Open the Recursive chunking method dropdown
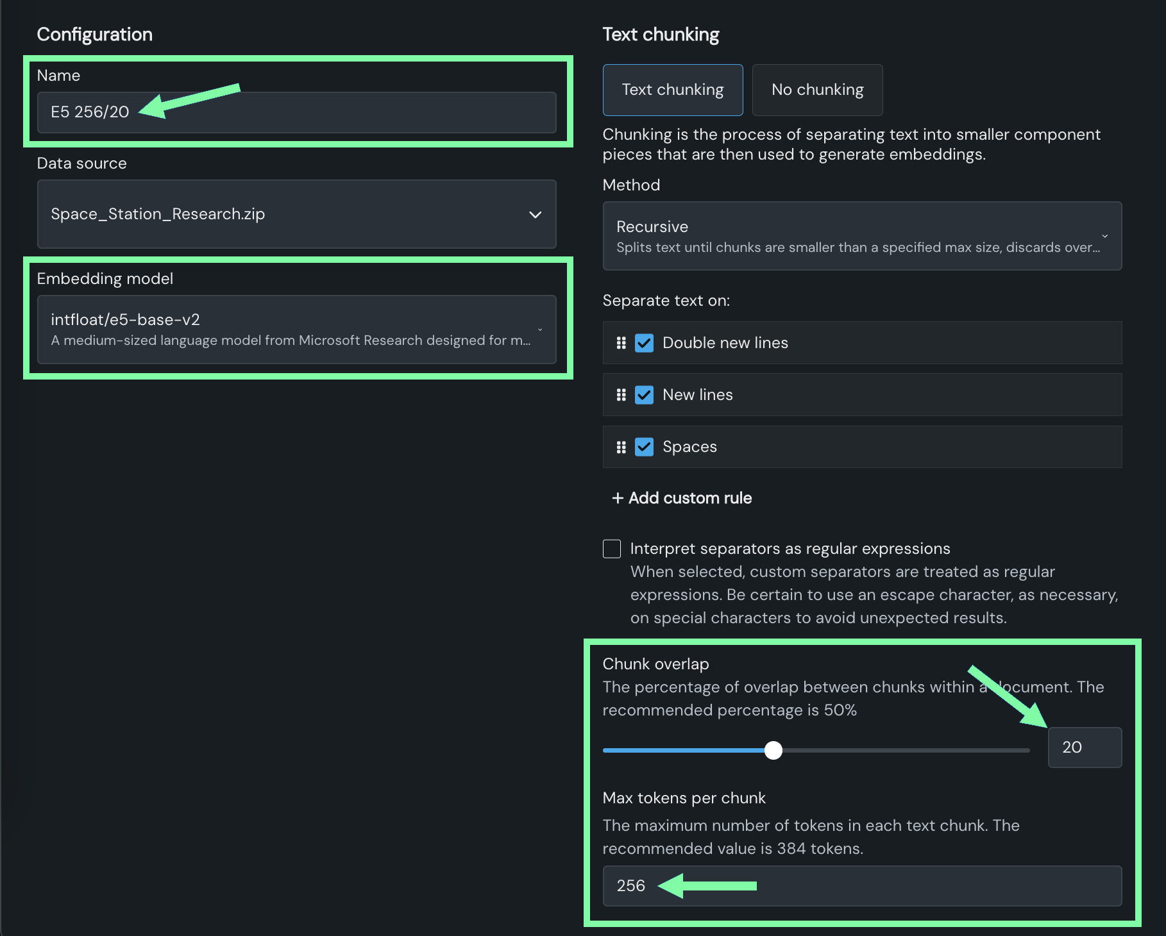1166x936 pixels. point(862,236)
